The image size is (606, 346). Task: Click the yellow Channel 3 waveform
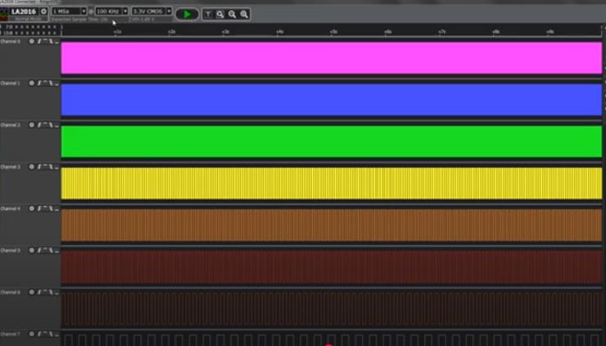pos(331,183)
